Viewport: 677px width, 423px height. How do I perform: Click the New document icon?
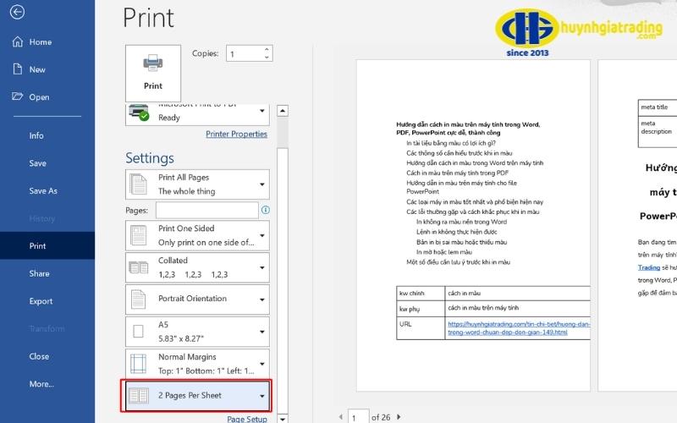point(17,69)
